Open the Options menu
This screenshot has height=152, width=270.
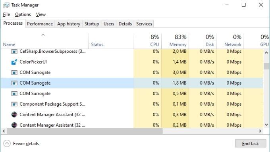pyautogui.click(x=23, y=14)
